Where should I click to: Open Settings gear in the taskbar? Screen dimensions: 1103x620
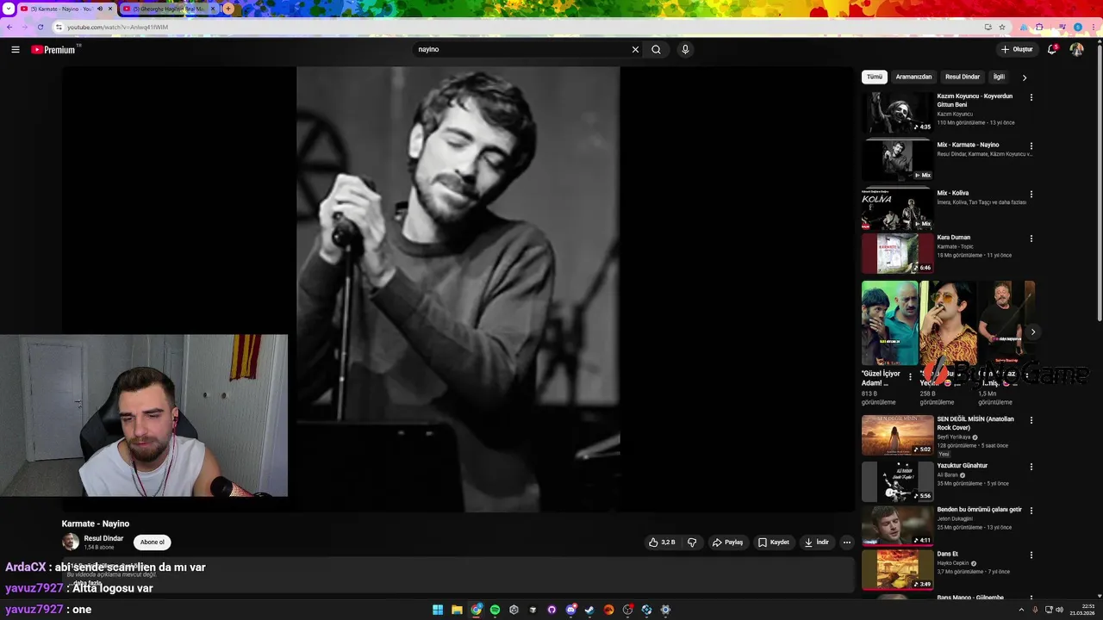pyautogui.click(x=665, y=610)
